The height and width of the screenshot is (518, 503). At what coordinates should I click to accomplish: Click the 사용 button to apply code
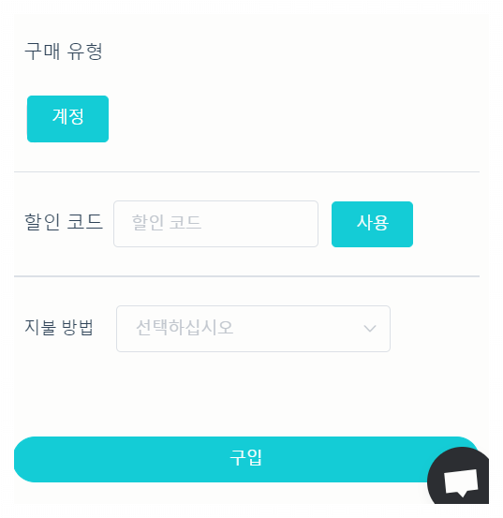(372, 224)
